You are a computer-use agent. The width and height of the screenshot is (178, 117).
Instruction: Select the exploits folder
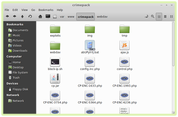pyautogui.click(x=55, y=31)
